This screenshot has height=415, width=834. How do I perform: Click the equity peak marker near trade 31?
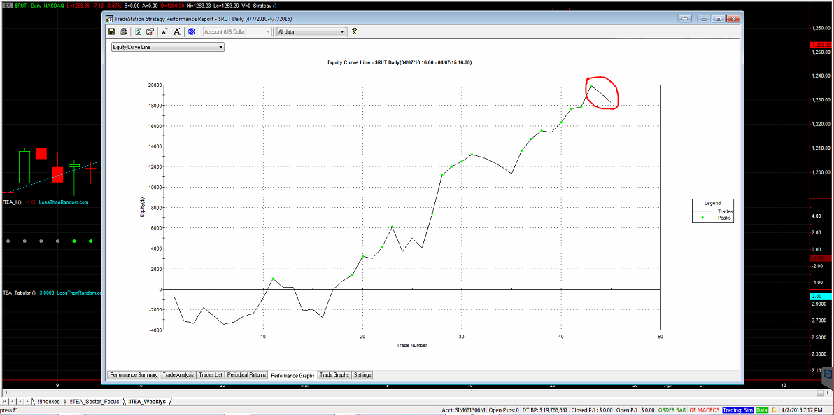pyautogui.click(x=472, y=155)
